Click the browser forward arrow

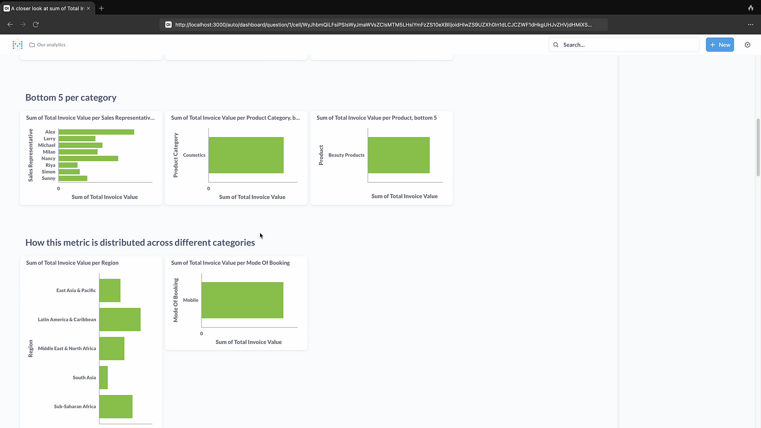(x=23, y=24)
